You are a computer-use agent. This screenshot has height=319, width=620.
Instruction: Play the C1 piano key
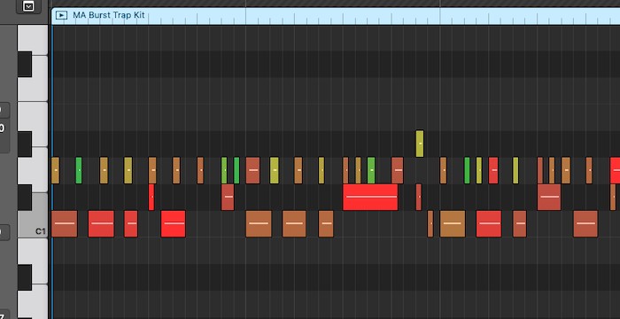pyautogui.click(x=33, y=224)
